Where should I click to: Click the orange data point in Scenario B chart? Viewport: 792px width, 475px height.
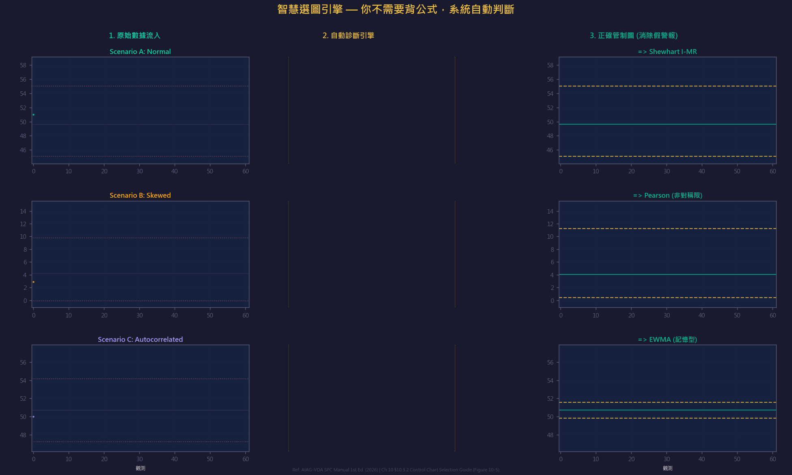click(x=34, y=282)
